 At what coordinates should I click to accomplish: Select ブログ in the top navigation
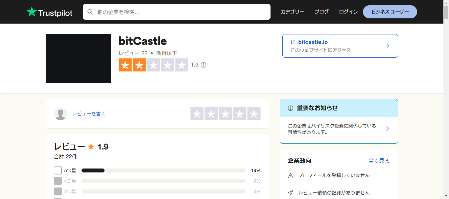[x=321, y=11]
